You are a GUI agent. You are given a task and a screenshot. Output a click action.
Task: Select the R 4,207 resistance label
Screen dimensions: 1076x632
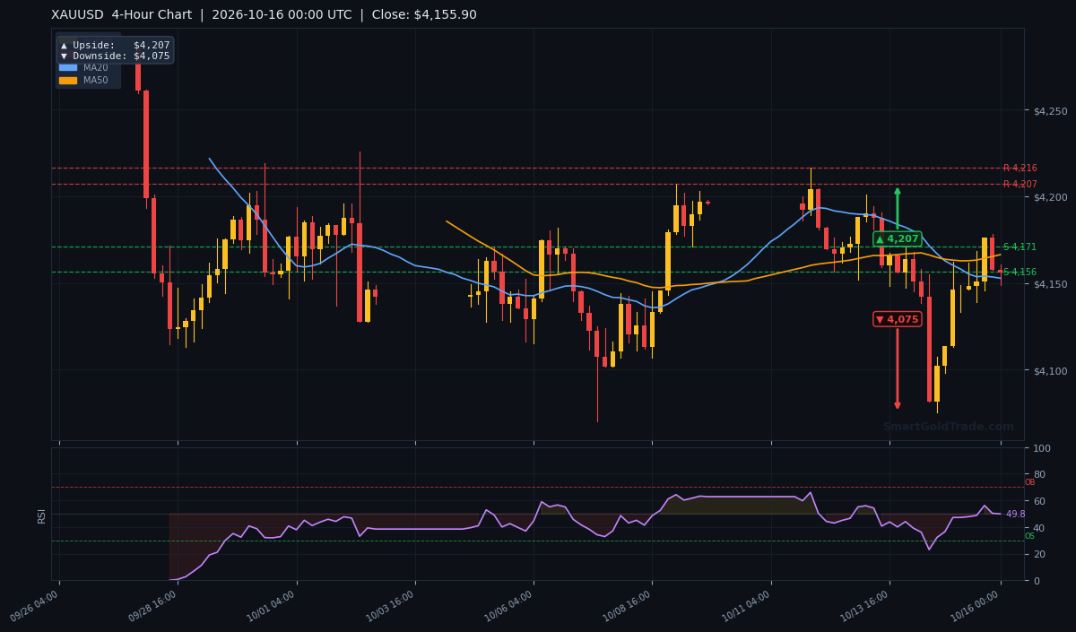click(1020, 185)
